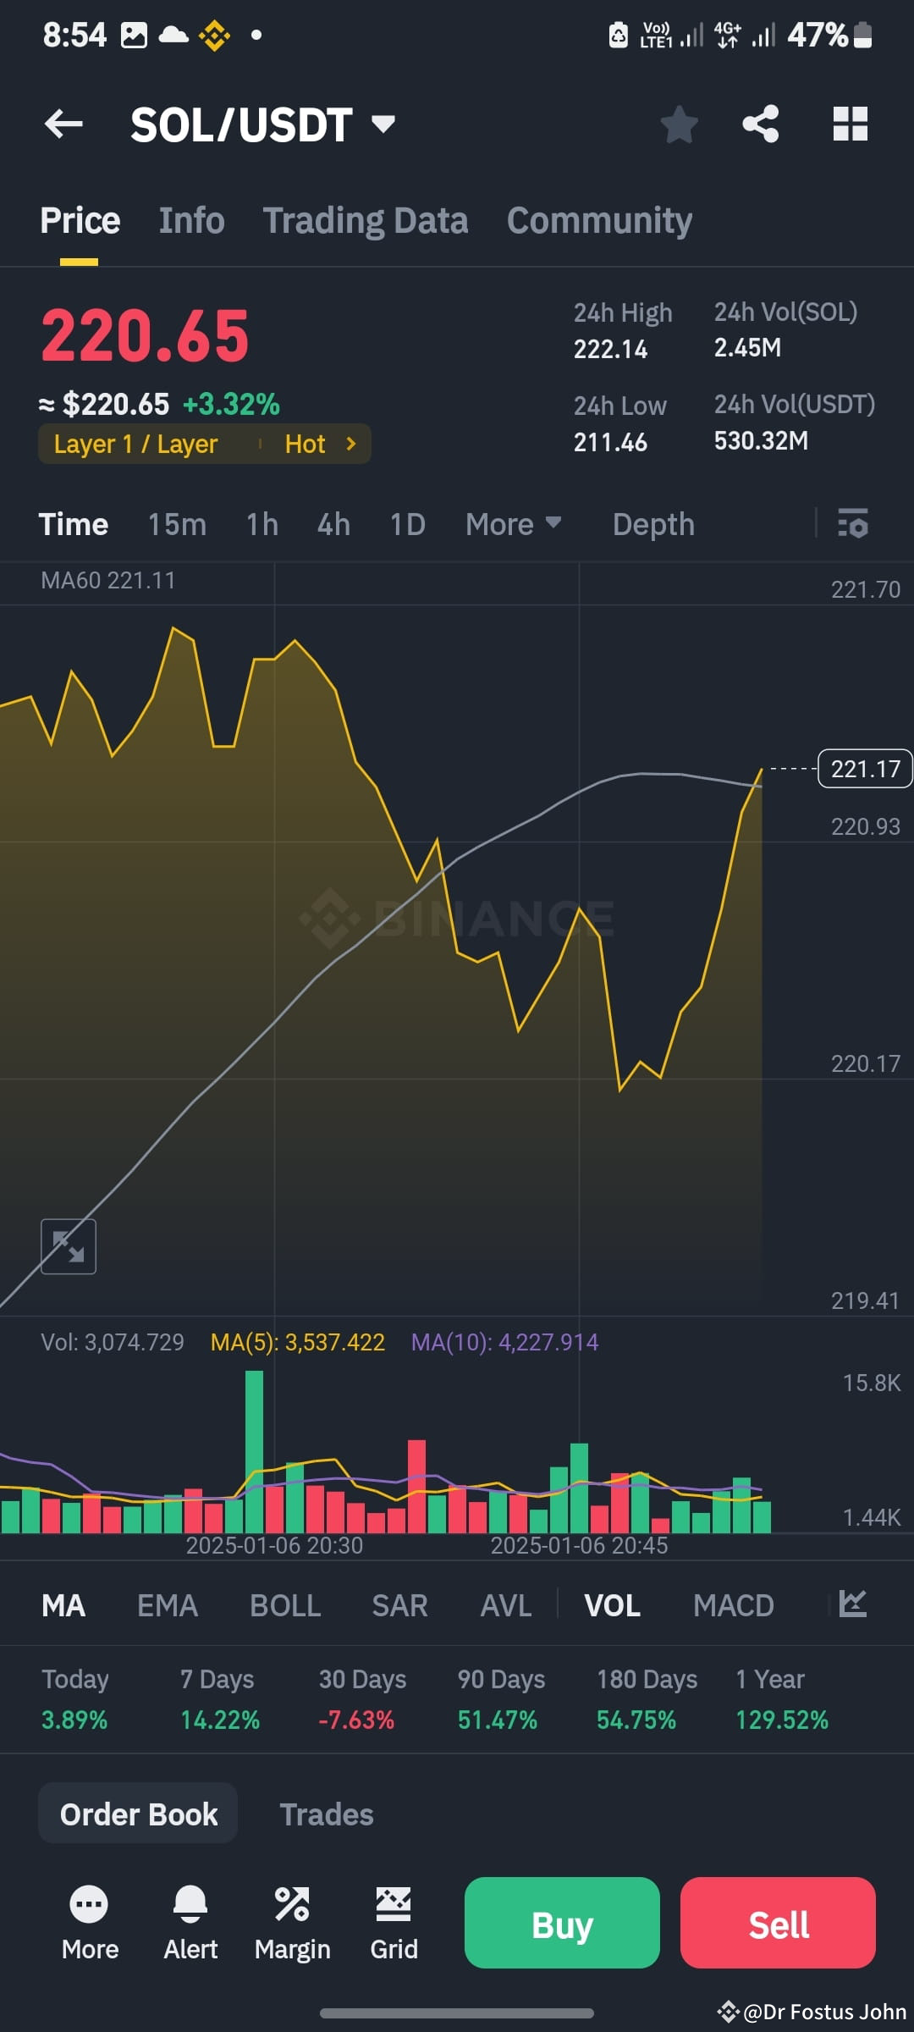Switch to the Trading Data tab
Image resolution: width=914 pixels, height=2032 pixels.
point(365,221)
